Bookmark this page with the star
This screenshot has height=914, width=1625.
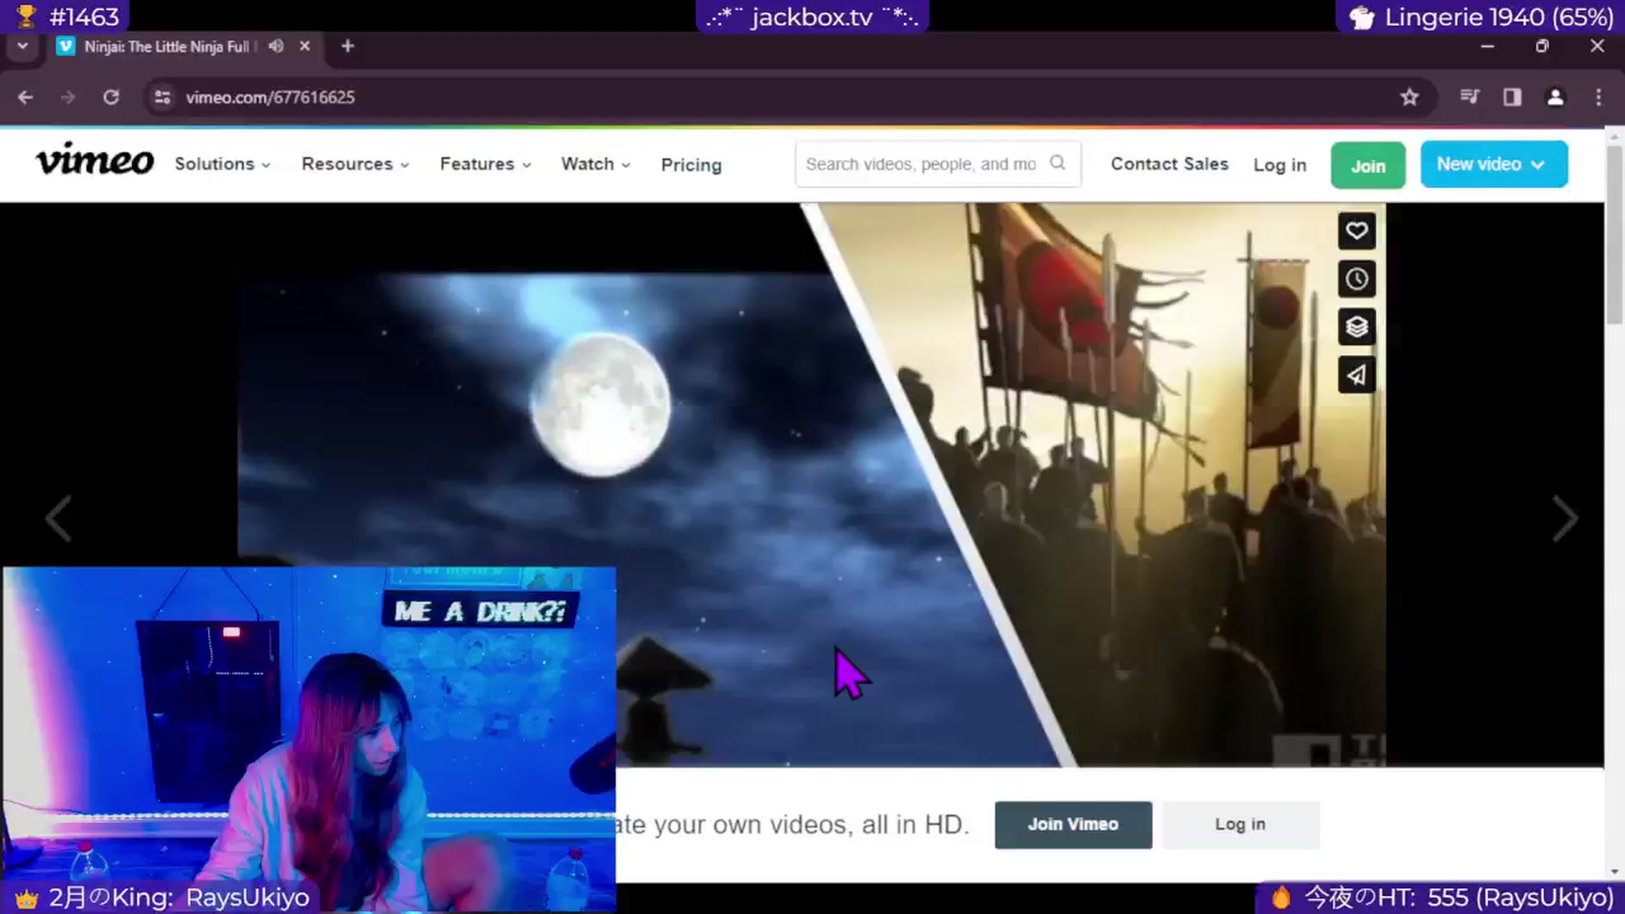(x=1409, y=97)
